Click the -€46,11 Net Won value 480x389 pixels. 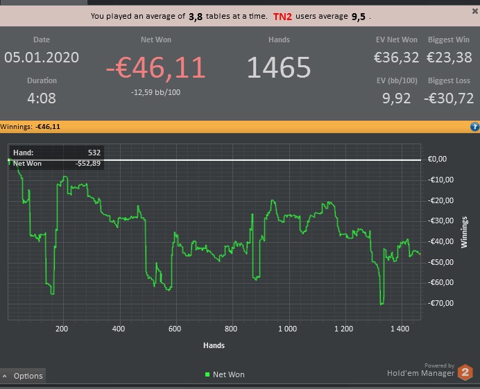click(155, 68)
